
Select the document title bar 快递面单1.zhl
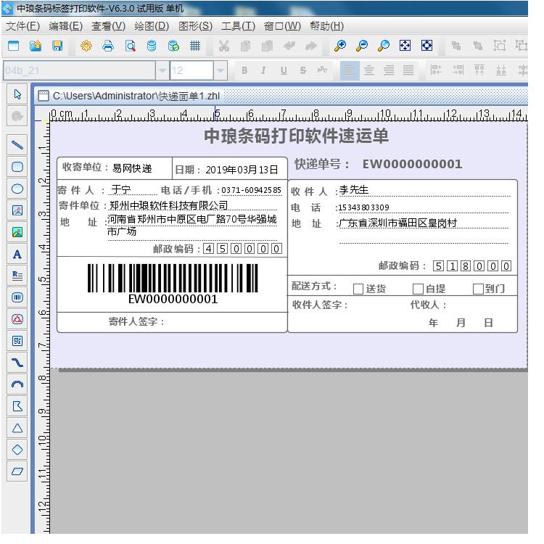[281, 96]
